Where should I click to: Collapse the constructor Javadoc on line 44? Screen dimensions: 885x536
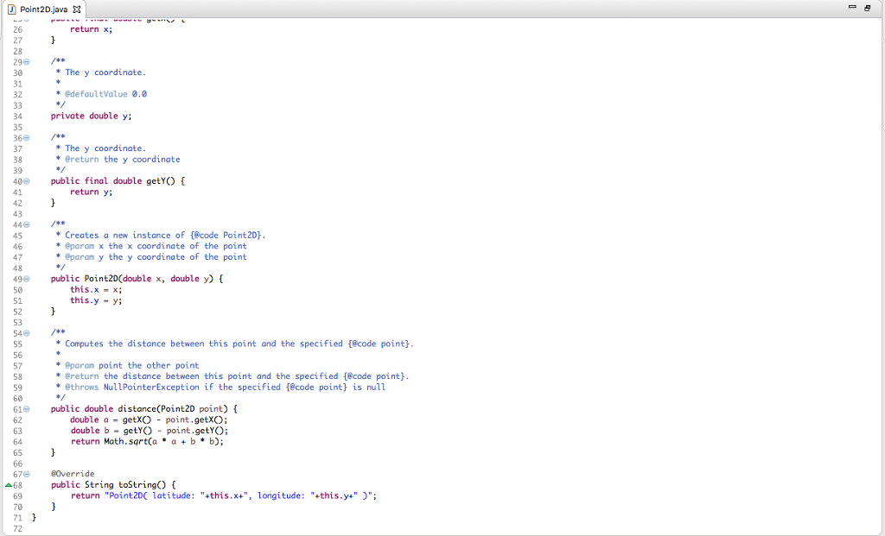[25, 224]
